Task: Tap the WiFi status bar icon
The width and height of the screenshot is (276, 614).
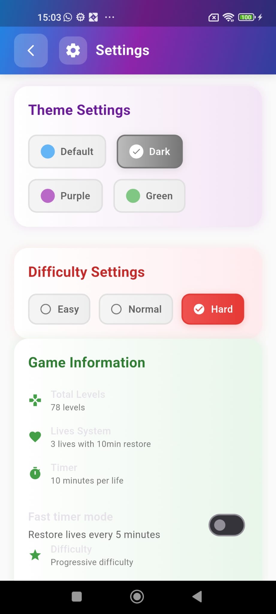Action: [229, 17]
